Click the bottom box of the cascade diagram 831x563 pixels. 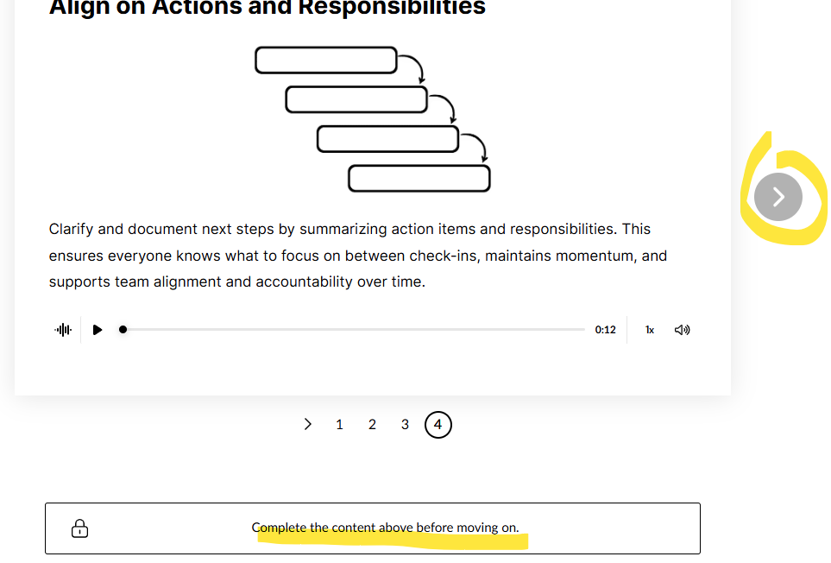[x=419, y=179]
